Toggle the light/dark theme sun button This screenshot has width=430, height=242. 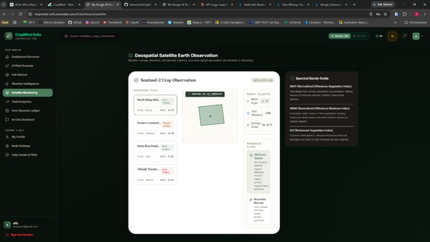393,36
